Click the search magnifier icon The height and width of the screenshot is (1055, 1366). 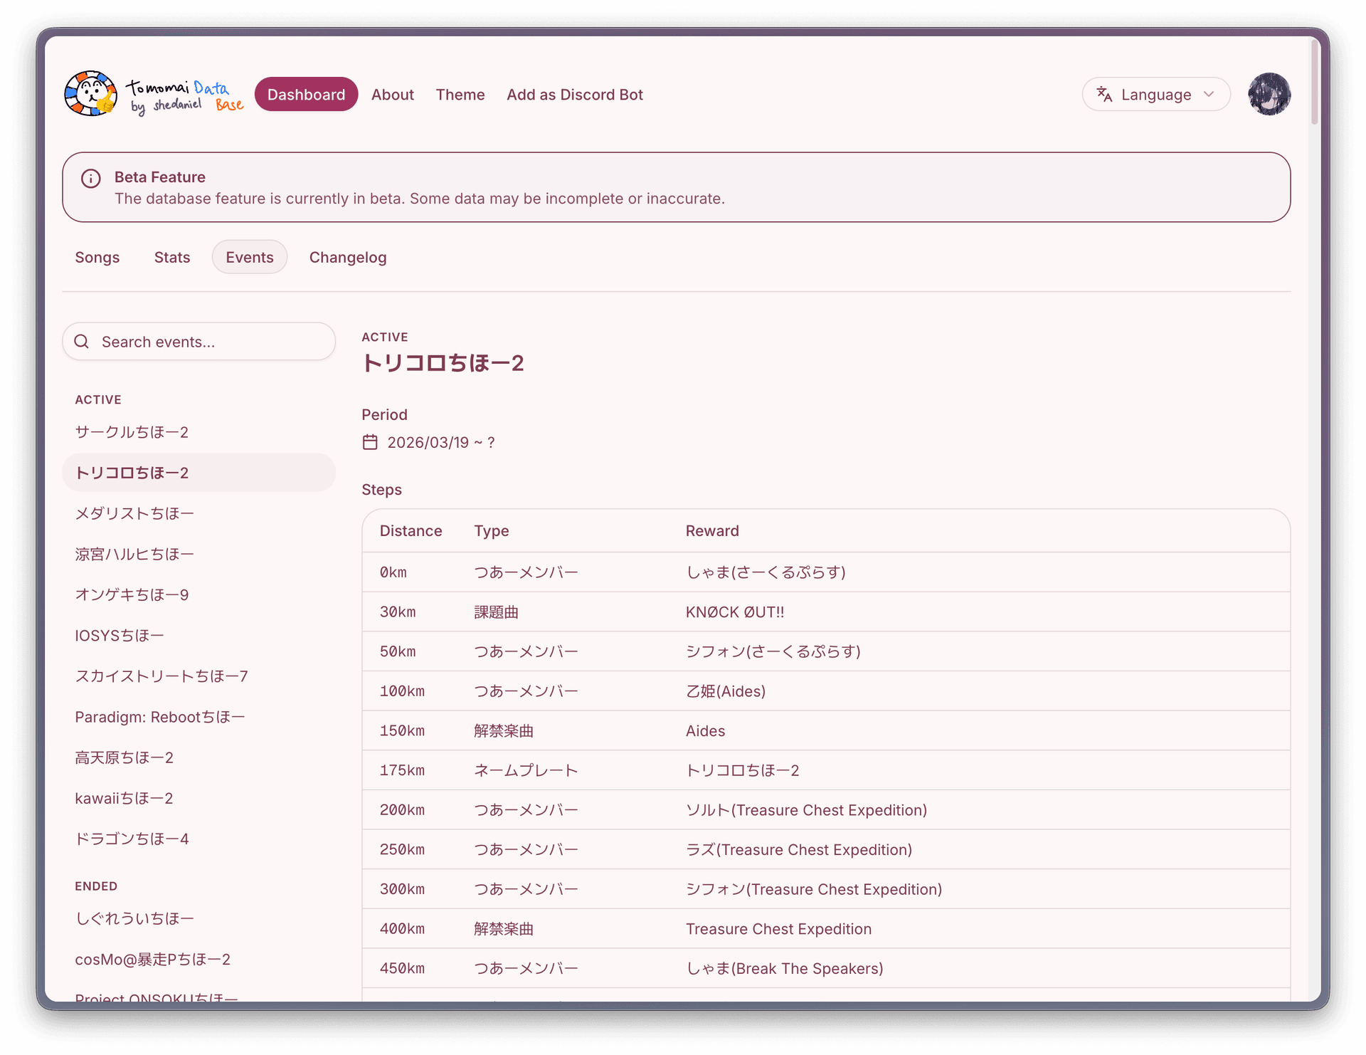point(81,342)
